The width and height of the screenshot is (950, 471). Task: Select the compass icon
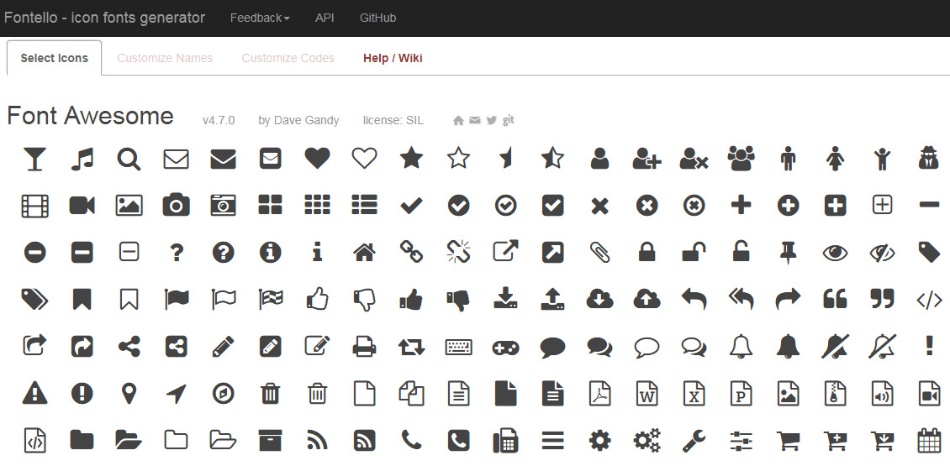(x=224, y=394)
